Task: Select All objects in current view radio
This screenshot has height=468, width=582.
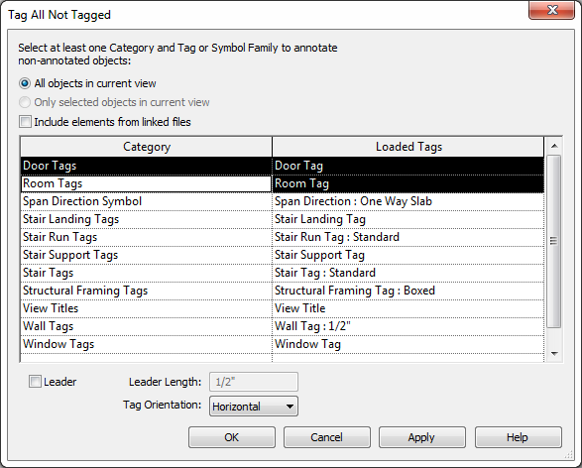Action: (x=25, y=83)
